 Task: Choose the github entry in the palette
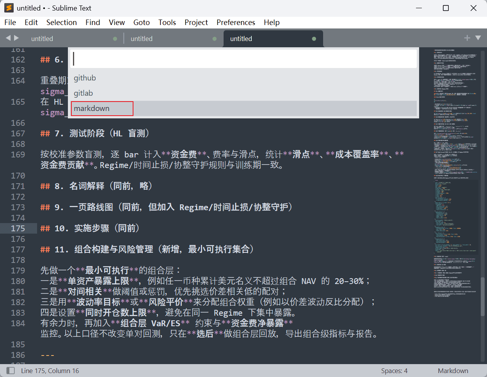(85, 78)
